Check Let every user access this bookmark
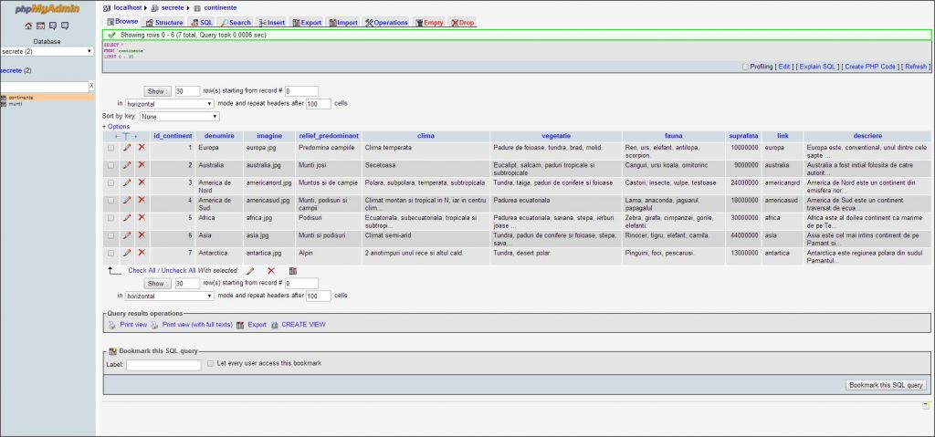Screen dimensions: 935x437 [210, 363]
